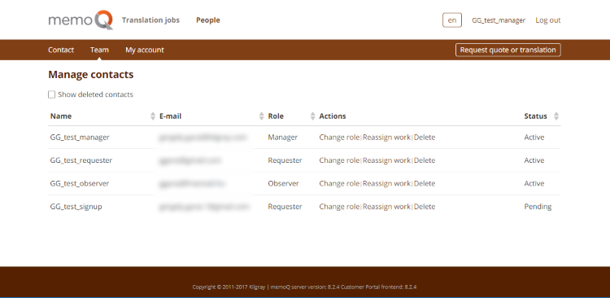610x298 pixels.
Task: Switch to the My account tab
Action: tap(145, 50)
